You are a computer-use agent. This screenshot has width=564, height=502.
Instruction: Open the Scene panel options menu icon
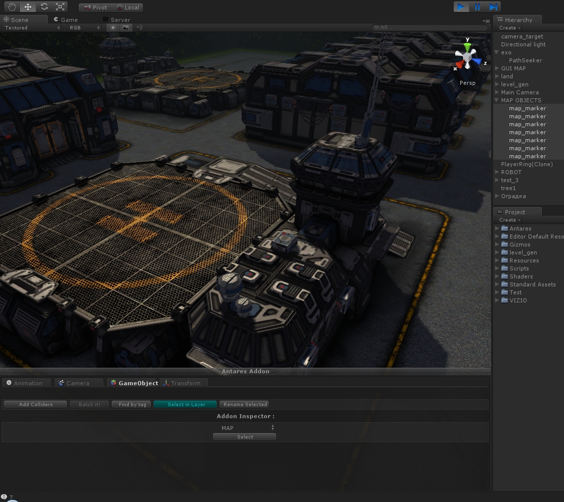pos(486,21)
